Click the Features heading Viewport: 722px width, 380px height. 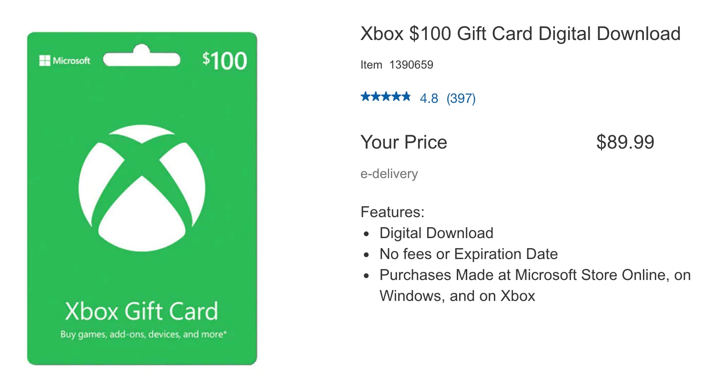click(x=392, y=211)
